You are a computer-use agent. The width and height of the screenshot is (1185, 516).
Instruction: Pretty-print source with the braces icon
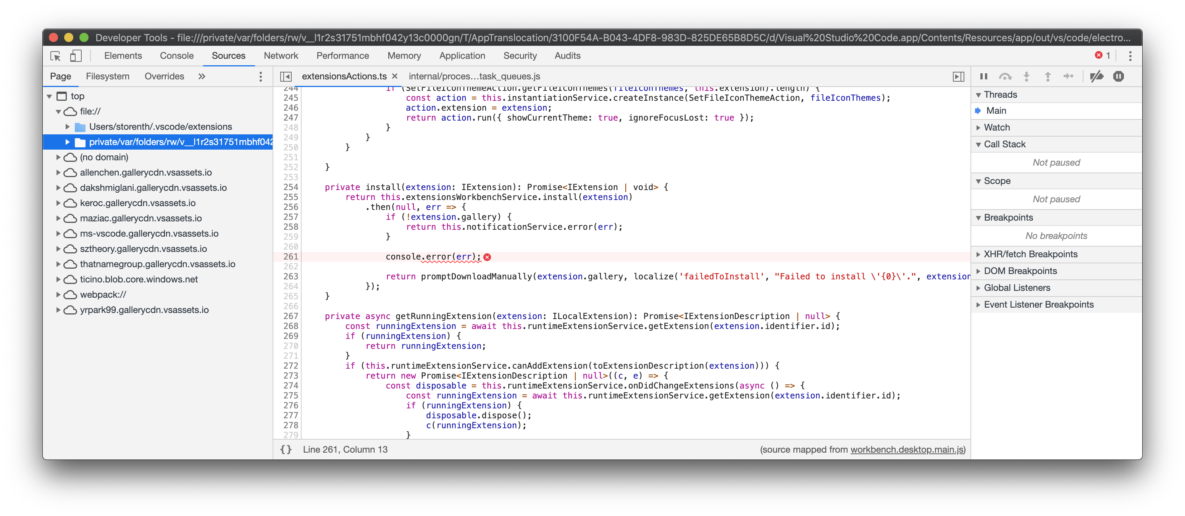(286, 449)
